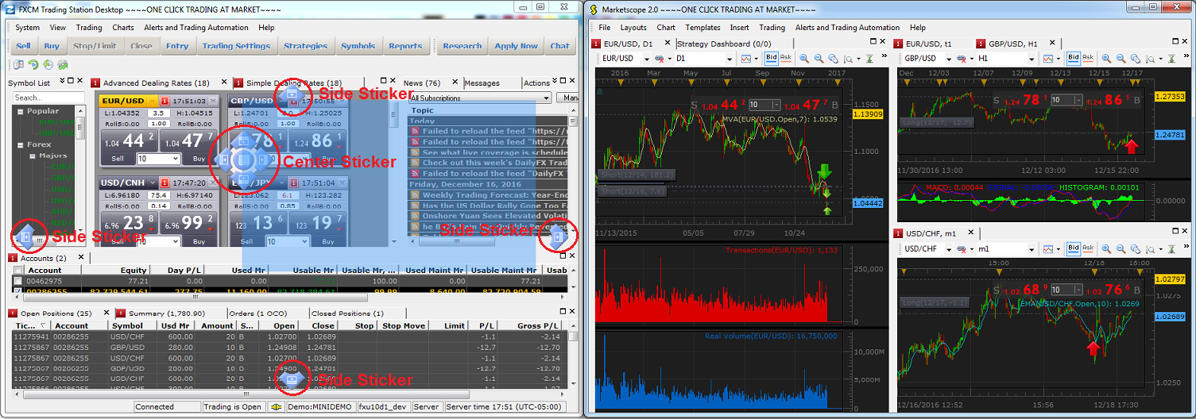The height and width of the screenshot is (419, 1196).
Task: Open H1 period dropdown in Marketscope
Action: (x=1032, y=59)
